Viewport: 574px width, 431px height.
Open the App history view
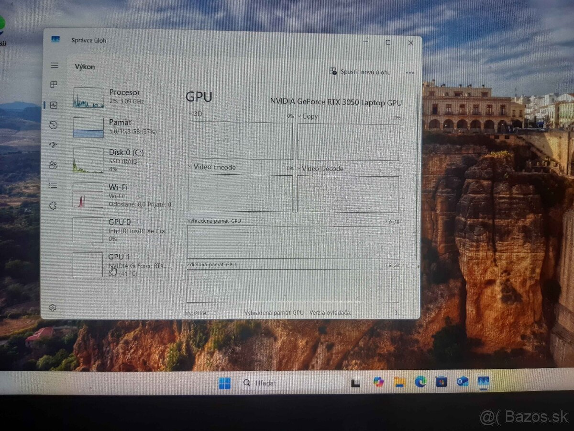54,125
